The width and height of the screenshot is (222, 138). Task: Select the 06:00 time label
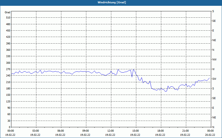click(x=61, y=131)
